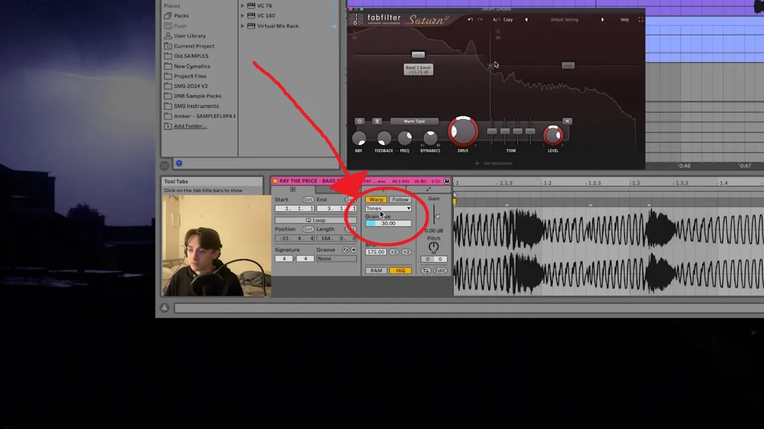The height and width of the screenshot is (429, 764).
Task: Expand the VC 160 item
Action: tap(243, 15)
